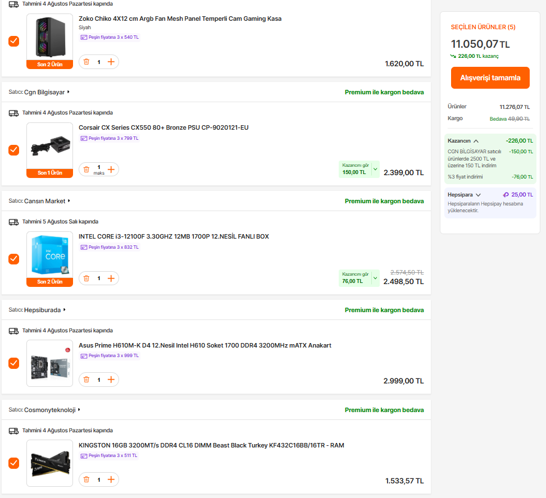Expand 150,00 TL Kazancını gör dropdown

(375, 169)
